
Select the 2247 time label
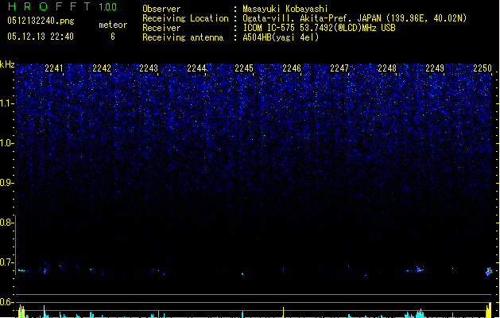(339, 68)
